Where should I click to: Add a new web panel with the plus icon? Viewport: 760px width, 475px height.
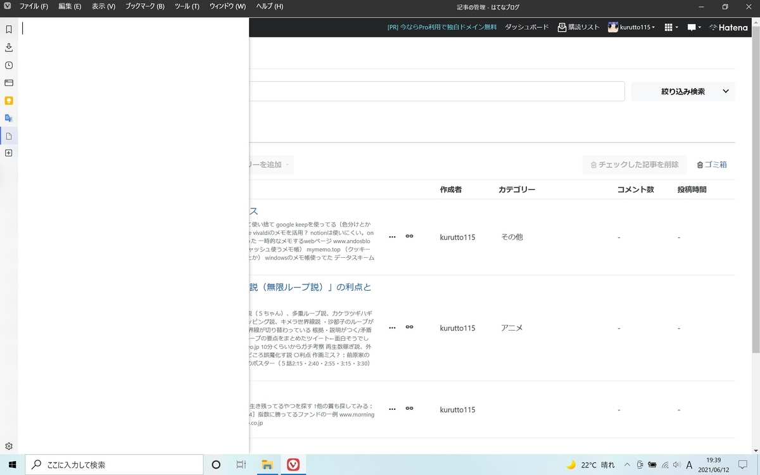coord(9,153)
